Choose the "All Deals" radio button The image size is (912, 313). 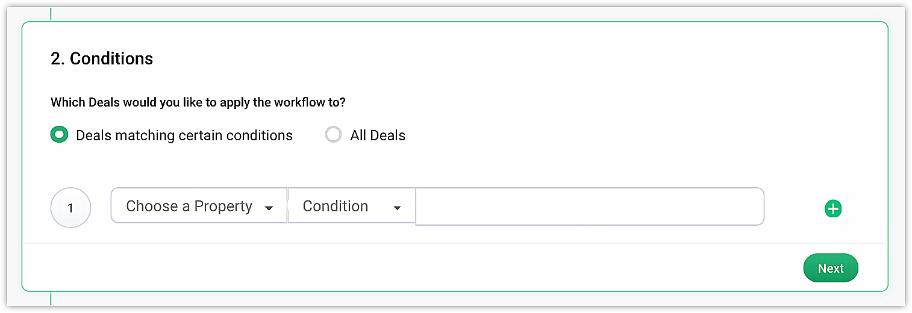(x=333, y=135)
